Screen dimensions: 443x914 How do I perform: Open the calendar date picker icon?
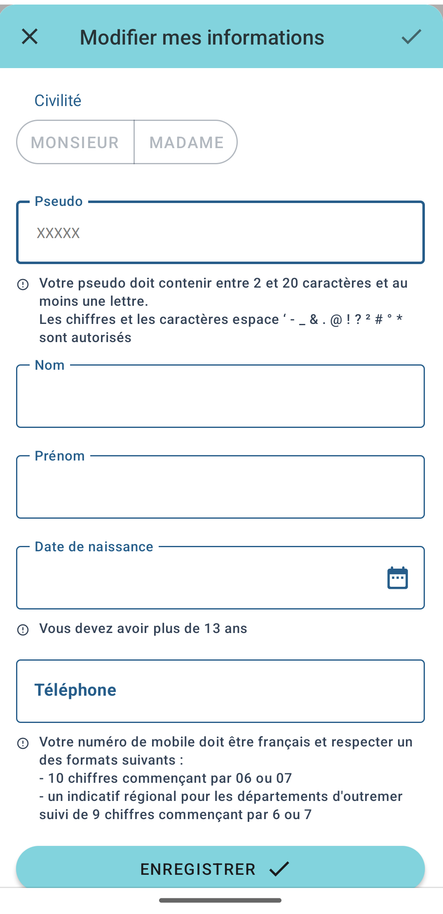click(x=398, y=578)
